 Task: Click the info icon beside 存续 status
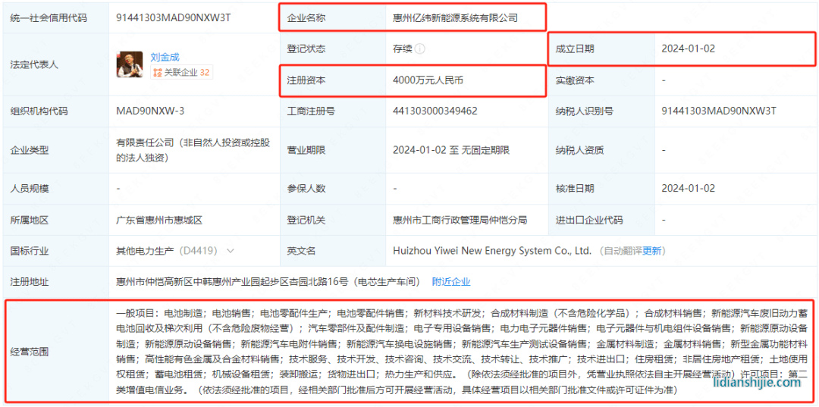coord(420,49)
